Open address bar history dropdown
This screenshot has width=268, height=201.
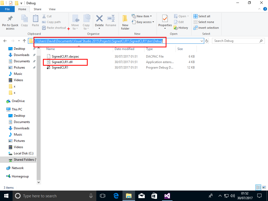(x=202, y=41)
